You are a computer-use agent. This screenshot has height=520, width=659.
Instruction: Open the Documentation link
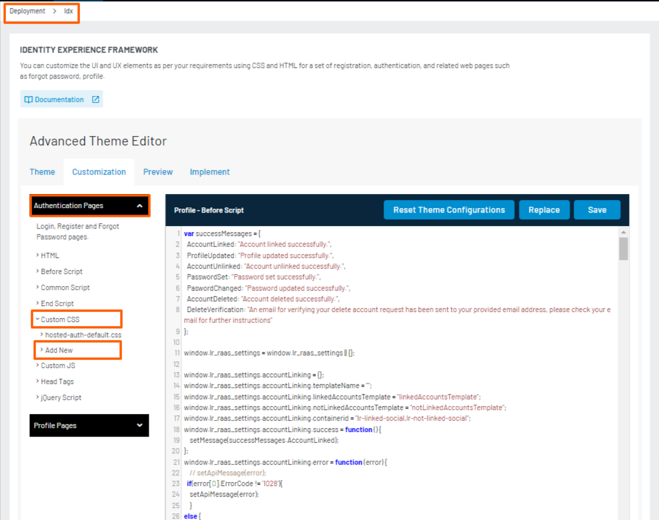(61, 98)
